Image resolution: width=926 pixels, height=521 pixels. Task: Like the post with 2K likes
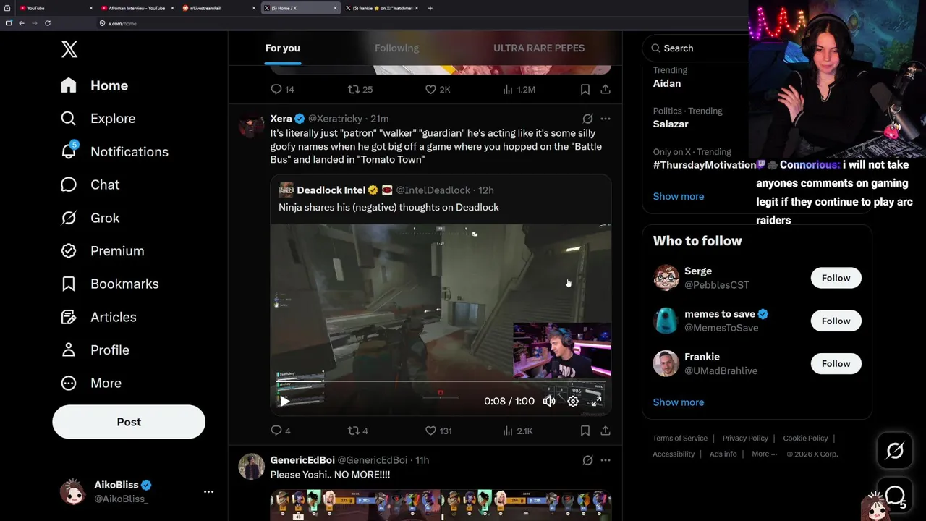pyautogui.click(x=438, y=90)
